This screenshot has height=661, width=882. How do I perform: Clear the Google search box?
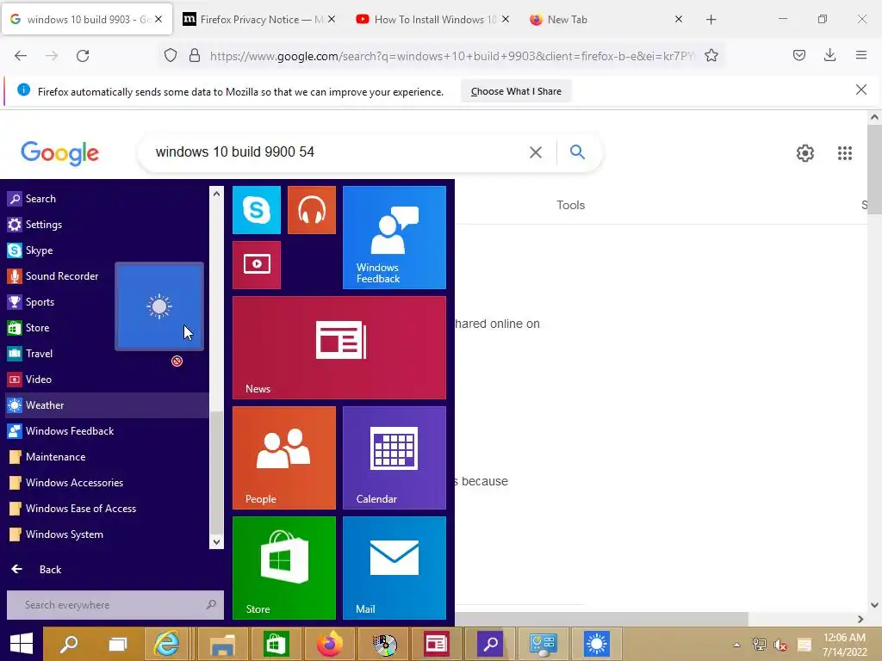536,152
